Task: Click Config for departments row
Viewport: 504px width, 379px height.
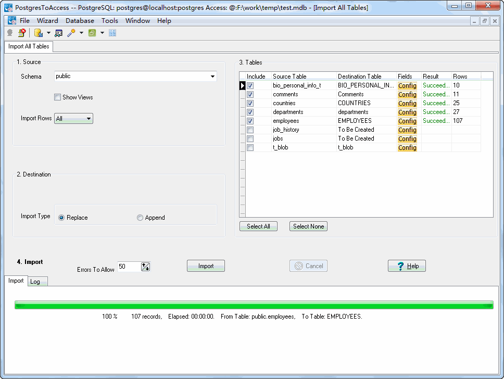Action: click(x=407, y=112)
